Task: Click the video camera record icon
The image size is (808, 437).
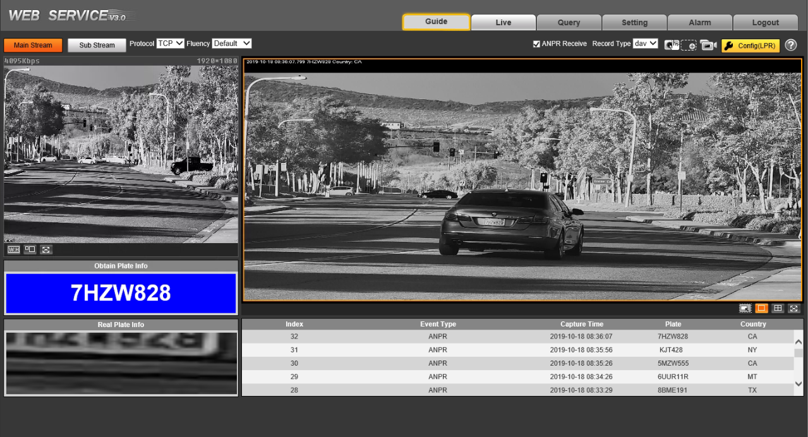Action: coord(708,45)
